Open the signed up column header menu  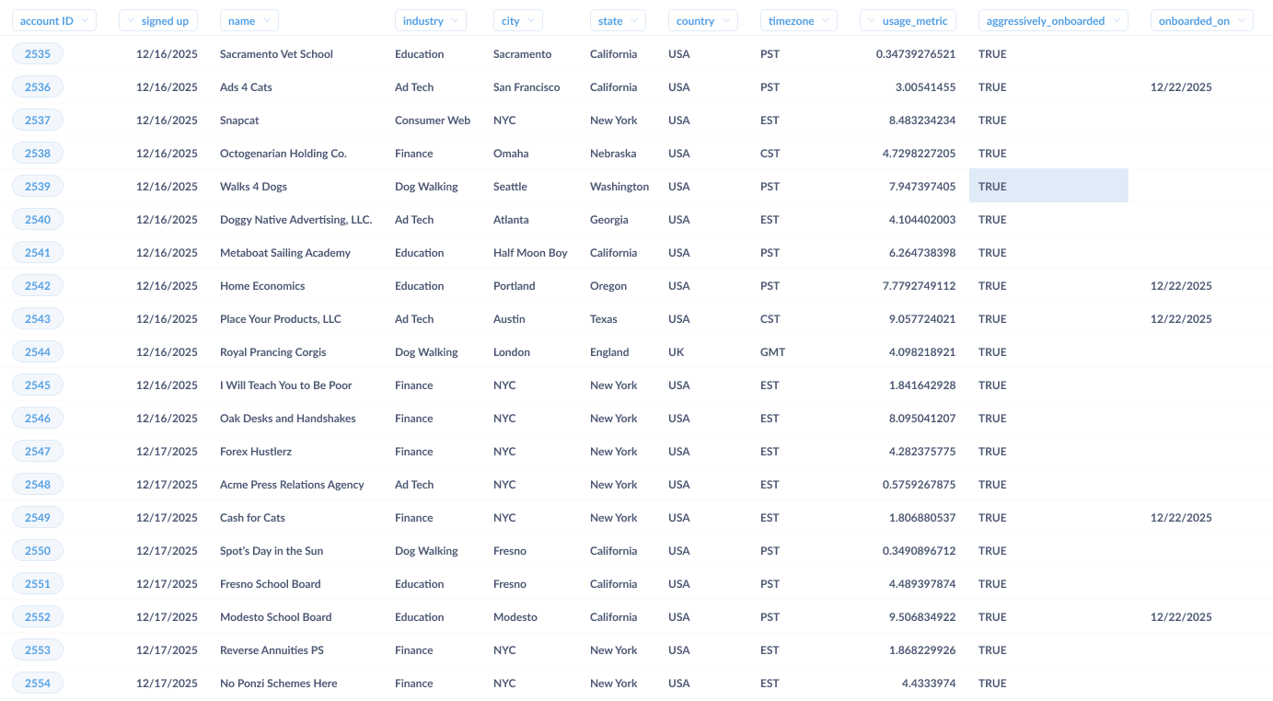pyautogui.click(x=158, y=20)
